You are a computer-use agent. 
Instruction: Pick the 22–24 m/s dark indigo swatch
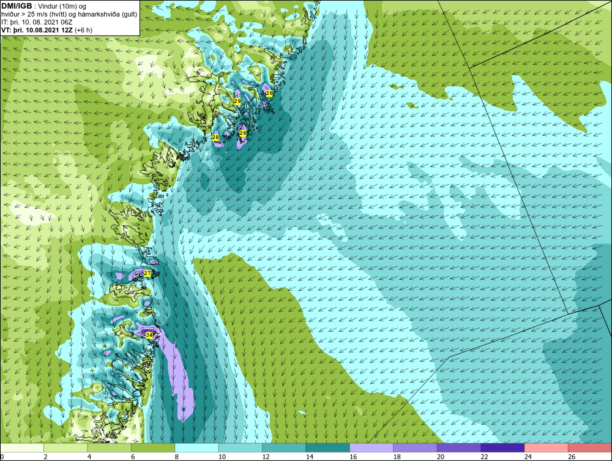(x=502, y=448)
